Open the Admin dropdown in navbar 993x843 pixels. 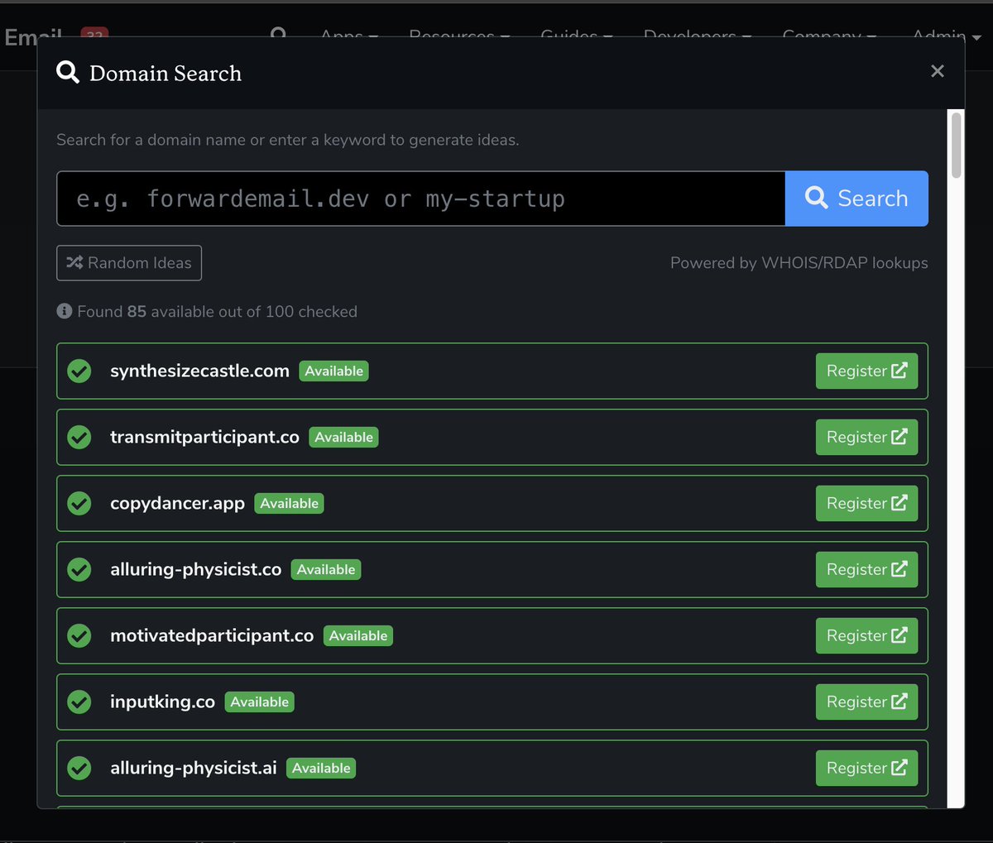tap(946, 36)
